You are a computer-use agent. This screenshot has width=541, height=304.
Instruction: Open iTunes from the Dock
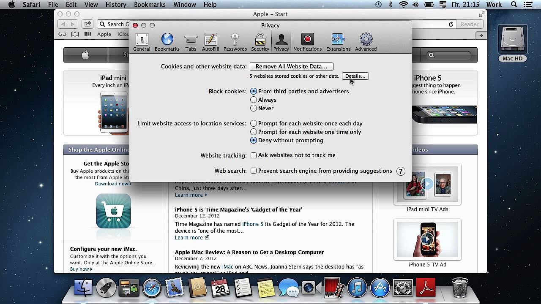(x=357, y=288)
